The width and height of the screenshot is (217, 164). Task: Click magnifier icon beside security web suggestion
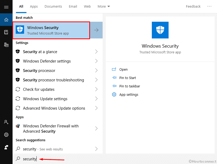pyautogui.click(x=18, y=149)
